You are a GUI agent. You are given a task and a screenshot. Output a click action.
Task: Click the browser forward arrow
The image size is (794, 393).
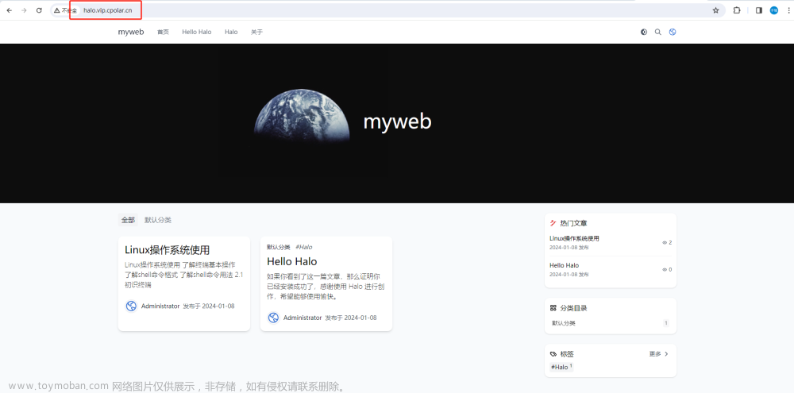click(x=24, y=10)
